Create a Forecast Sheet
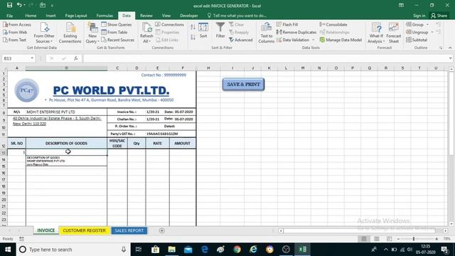 393,33
